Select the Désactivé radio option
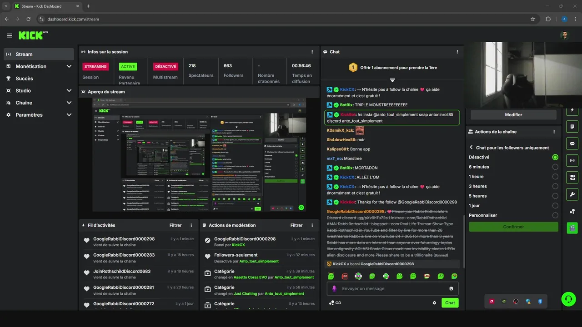This screenshot has width=582, height=327. [x=555, y=157]
